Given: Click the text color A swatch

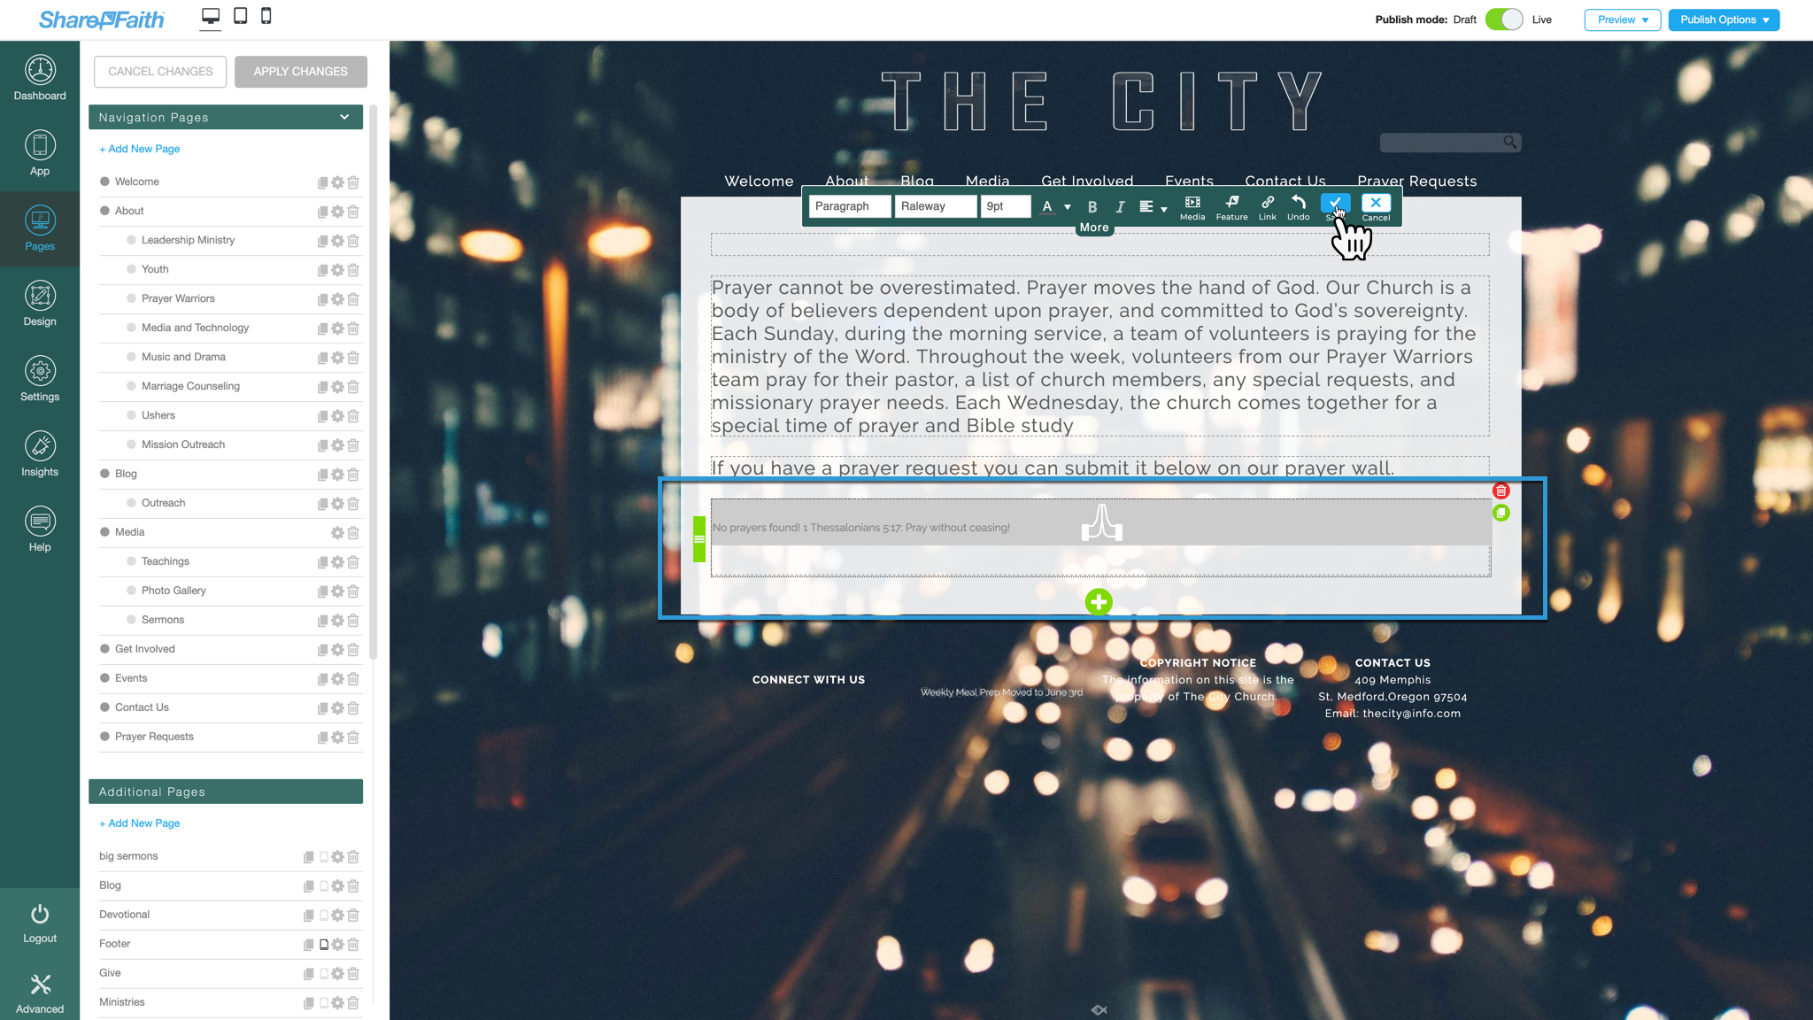Looking at the screenshot, I should tap(1047, 207).
